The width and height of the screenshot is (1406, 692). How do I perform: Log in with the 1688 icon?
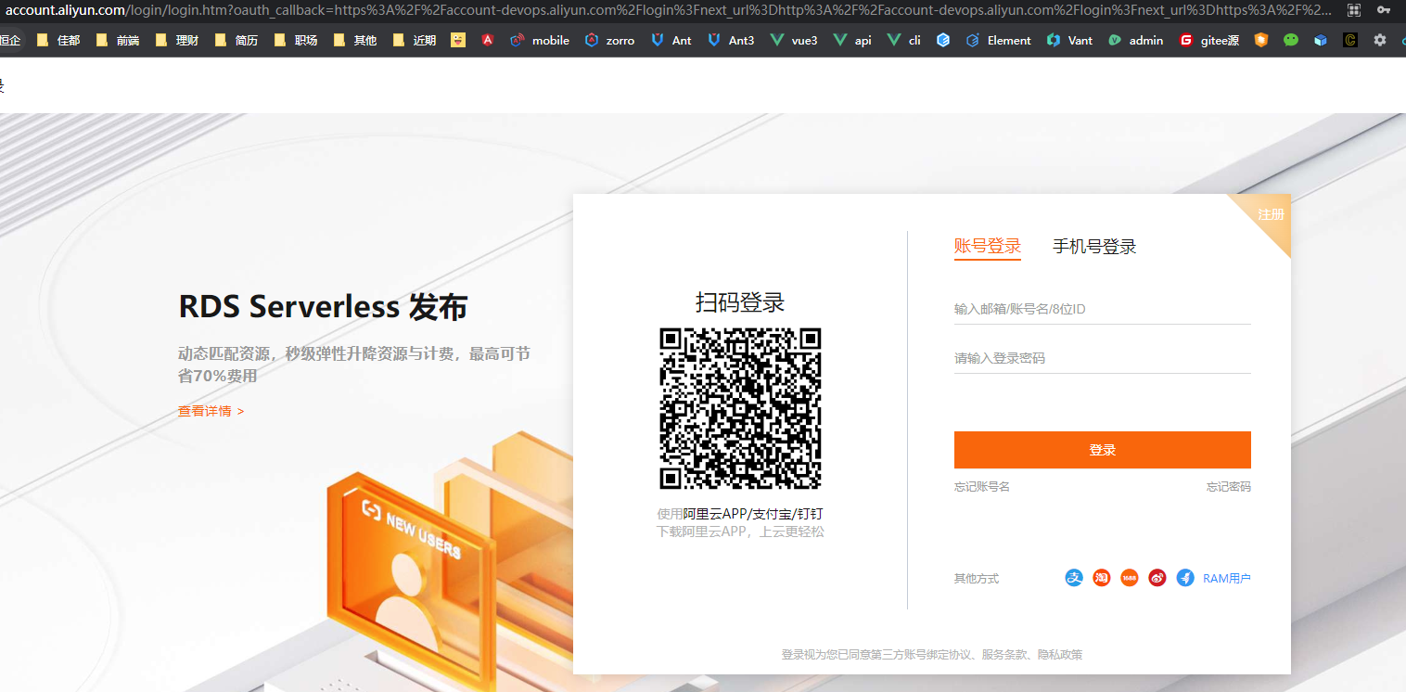[1130, 578]
